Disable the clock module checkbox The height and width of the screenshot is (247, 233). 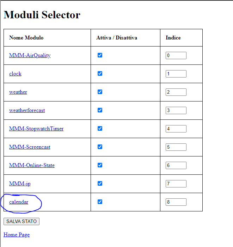(x=100, y=73)
